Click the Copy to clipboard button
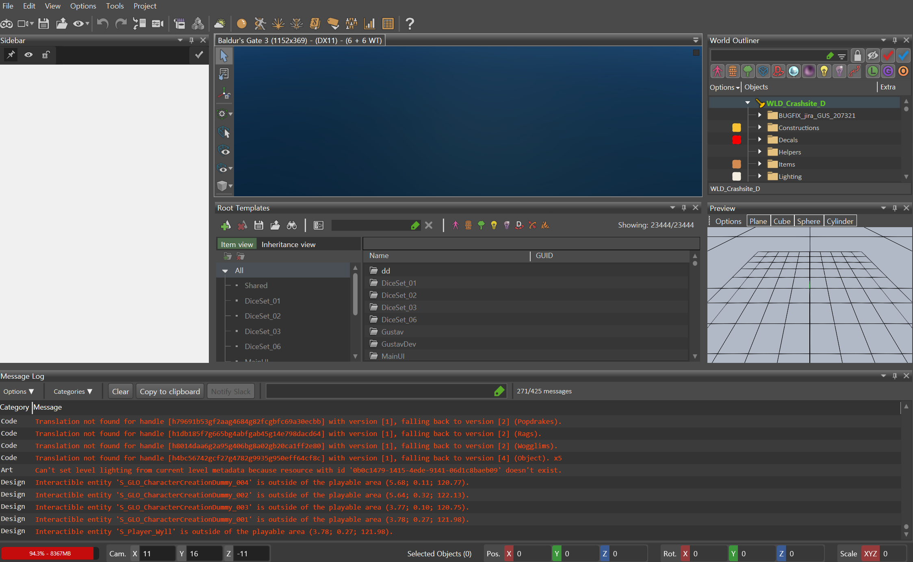913x562 pixels. [170, 391]
